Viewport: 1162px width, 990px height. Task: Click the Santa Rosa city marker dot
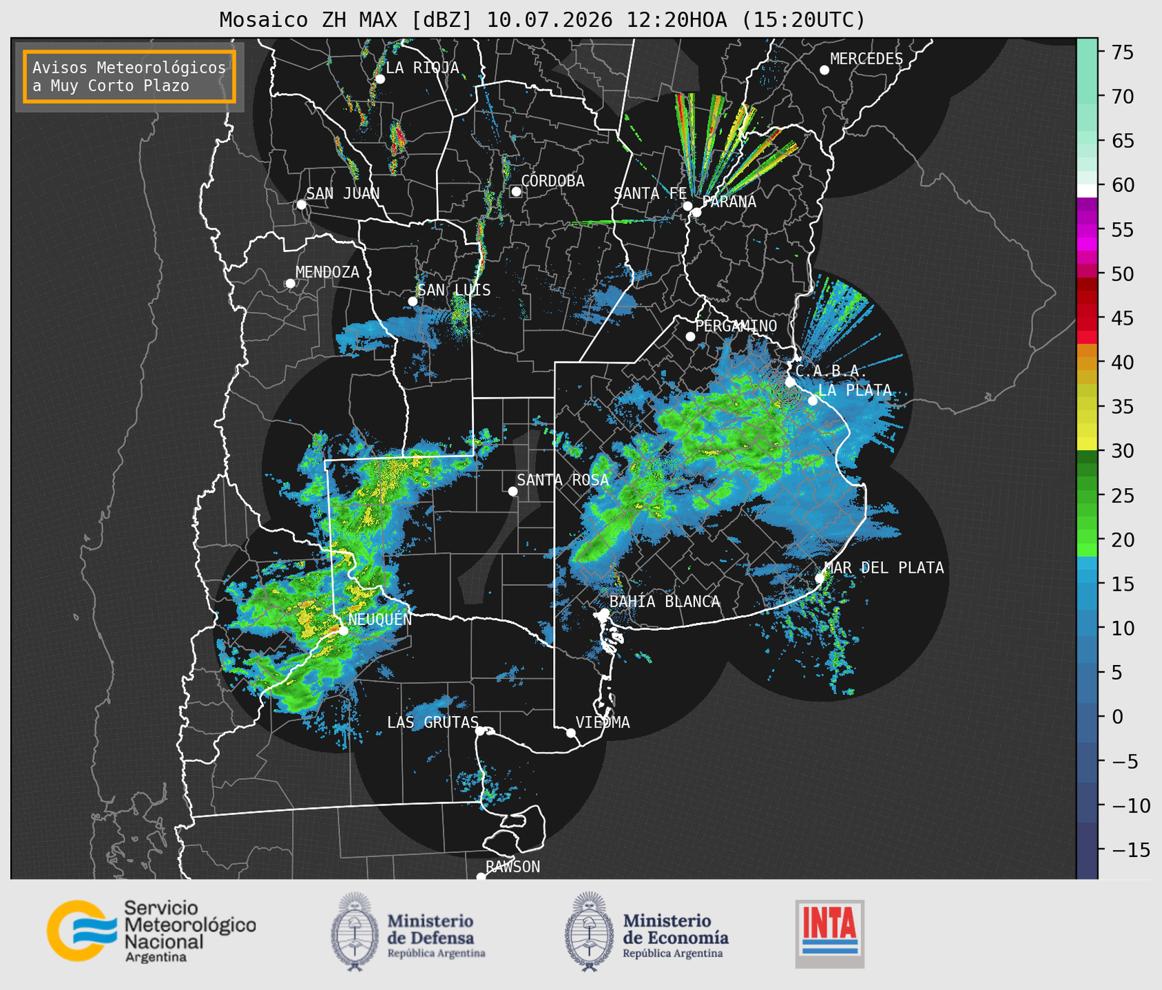512,491
